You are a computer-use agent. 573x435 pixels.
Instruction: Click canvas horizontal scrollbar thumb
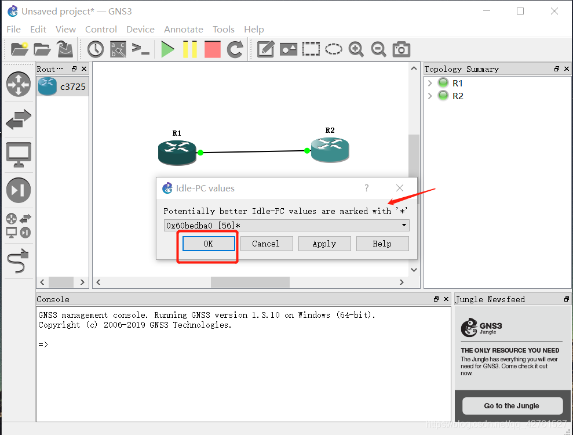pos(250,282)
